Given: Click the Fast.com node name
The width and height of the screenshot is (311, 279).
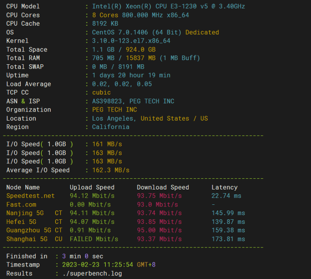Looking at the screenshot, I should click(21, 204).
